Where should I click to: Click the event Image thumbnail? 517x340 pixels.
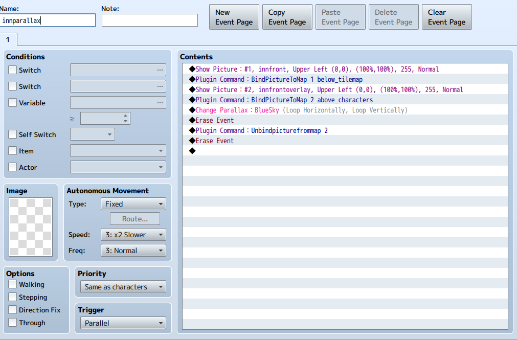(31, 227)
